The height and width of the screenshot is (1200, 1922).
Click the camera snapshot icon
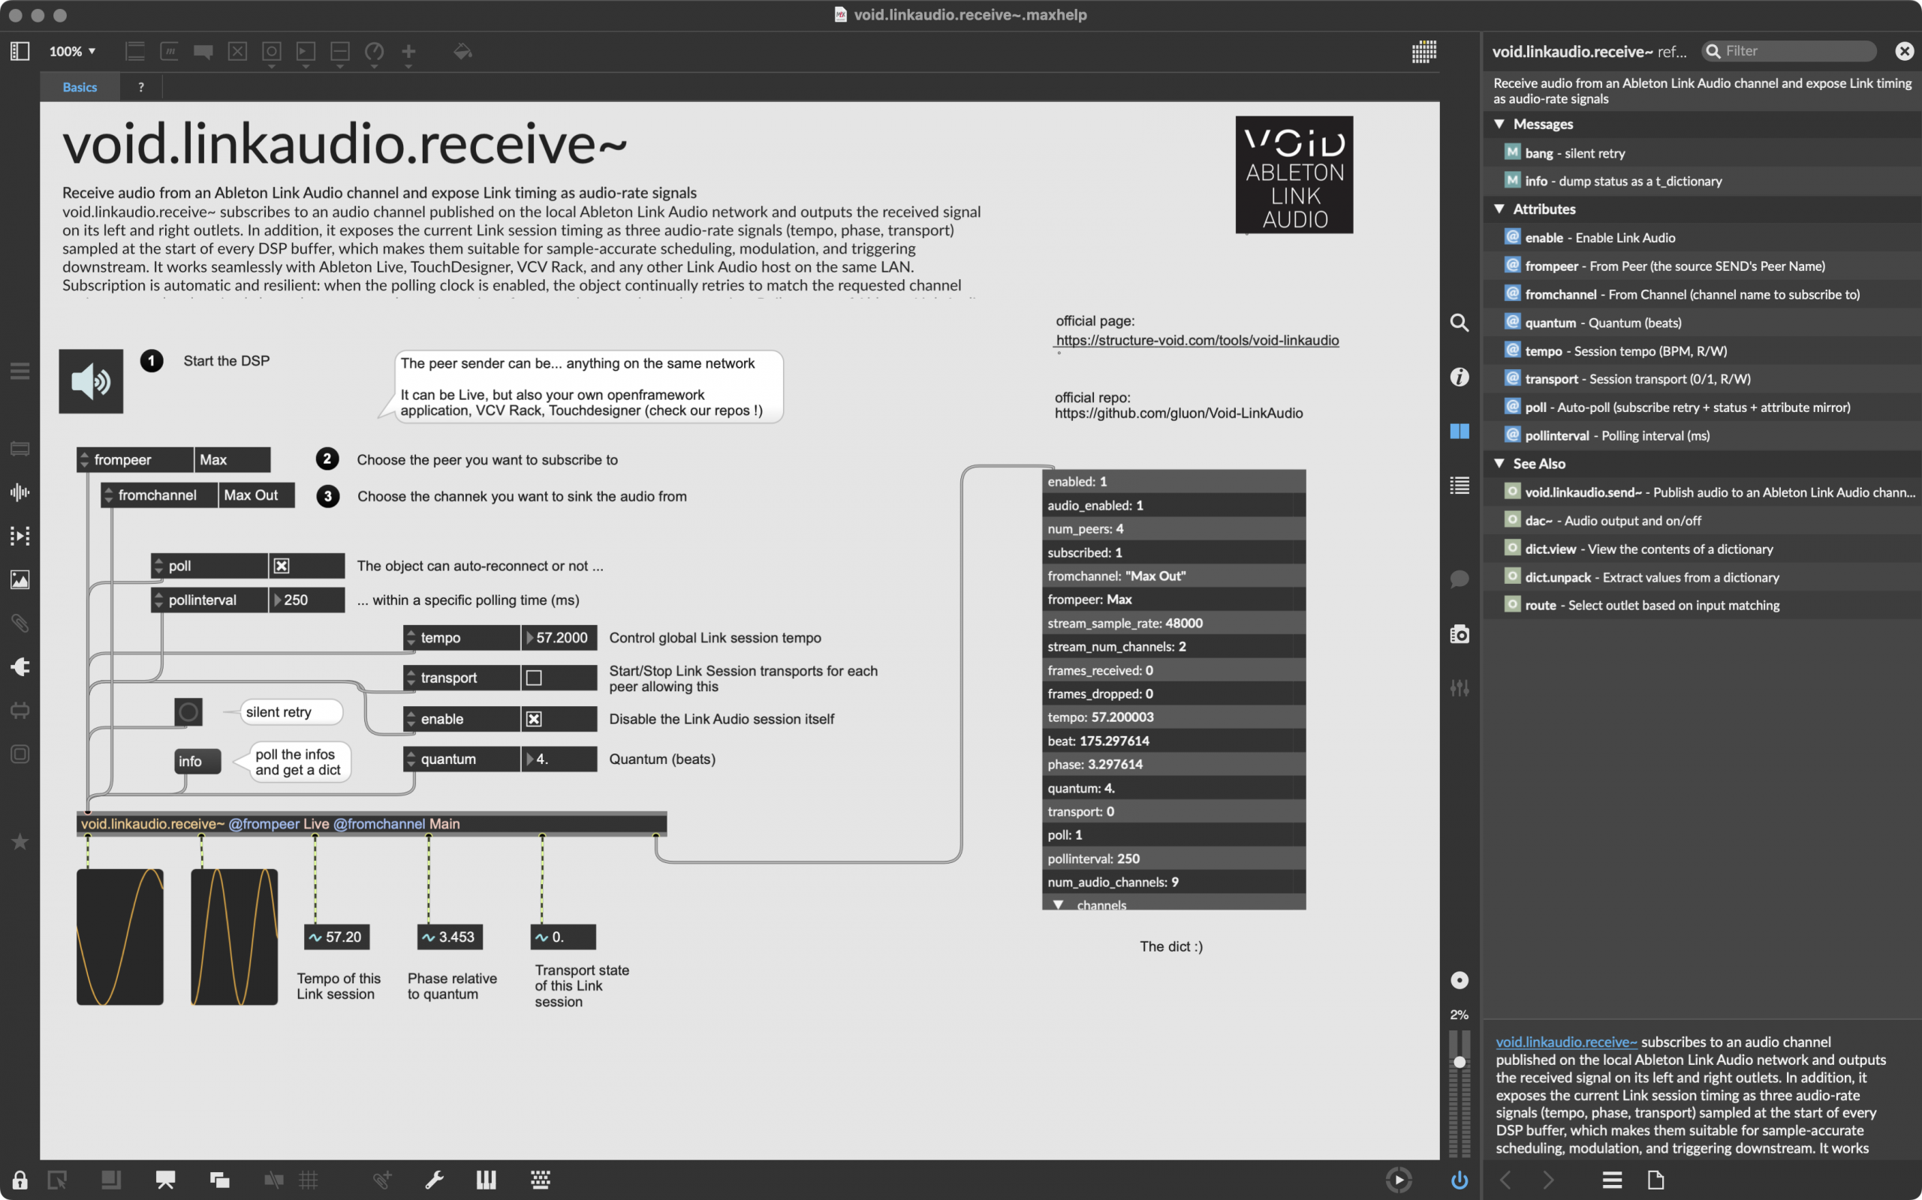[x=1460, y=634]
